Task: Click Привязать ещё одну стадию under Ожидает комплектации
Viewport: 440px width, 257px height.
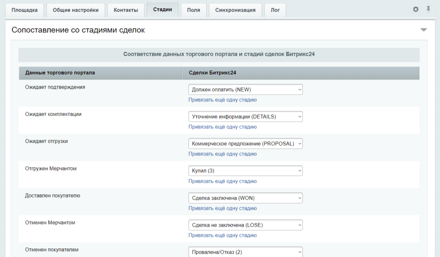Action: click(223, 127)
